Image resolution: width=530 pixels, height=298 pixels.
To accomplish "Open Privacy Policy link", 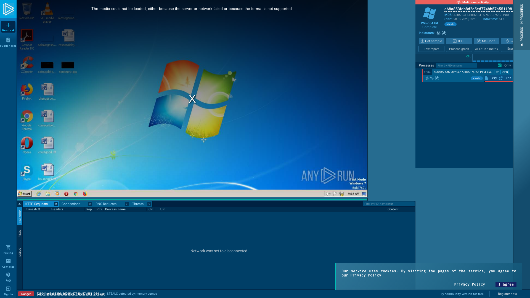I will pyautogui.click(x=470, y=284).
